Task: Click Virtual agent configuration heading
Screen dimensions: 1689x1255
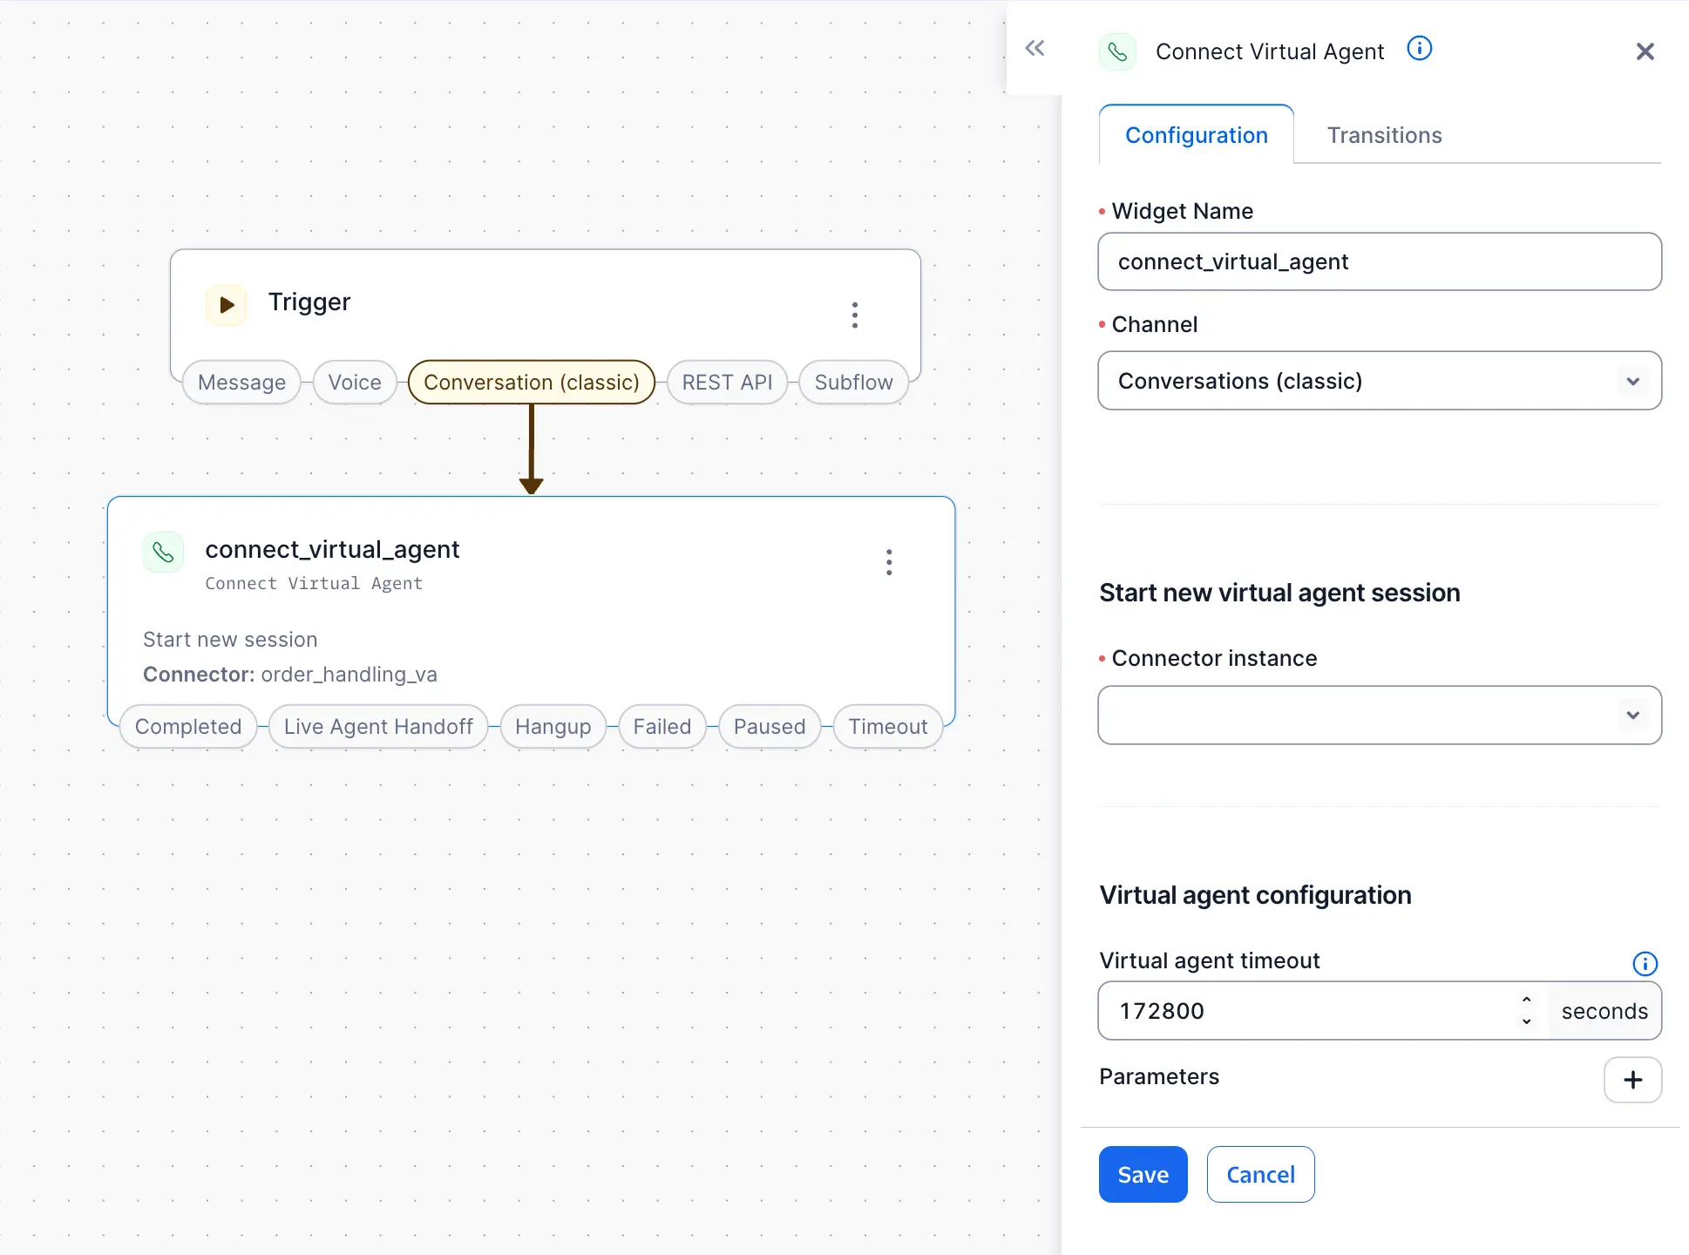Action: pyautogui.click(x=1255, y=896)
